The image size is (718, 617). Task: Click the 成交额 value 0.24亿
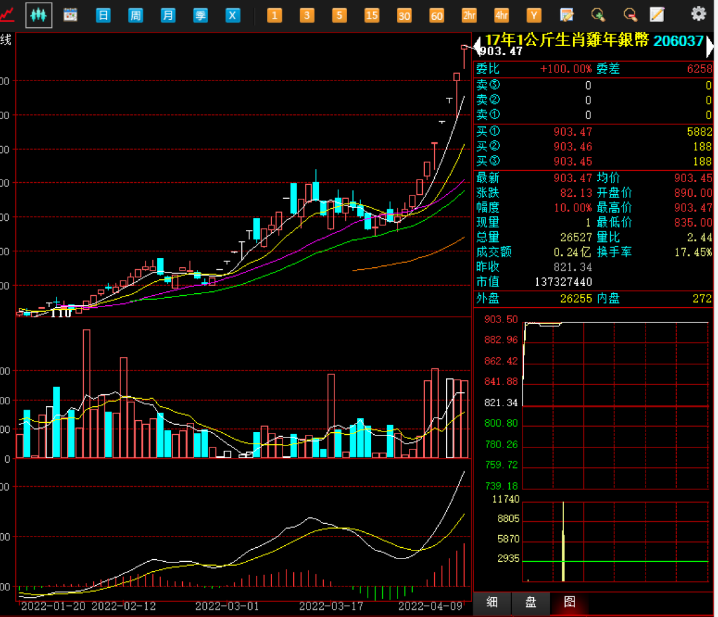point(572,252)
